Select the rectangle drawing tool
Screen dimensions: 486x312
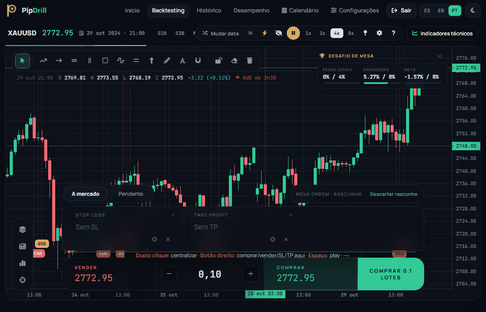[x=105, y=61]
